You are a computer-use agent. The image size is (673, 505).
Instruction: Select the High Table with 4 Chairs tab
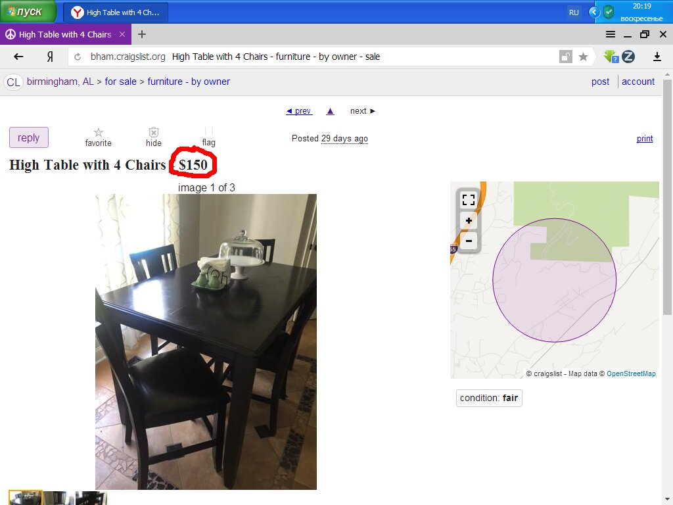(x=65, y=34)
